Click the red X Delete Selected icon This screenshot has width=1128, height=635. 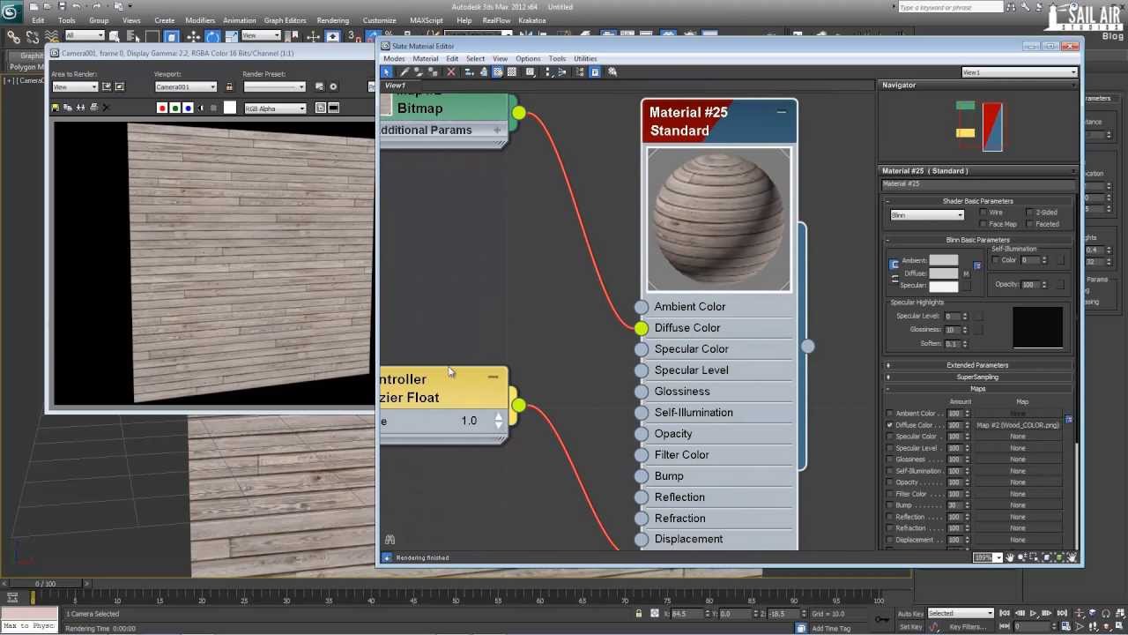(451, 71)
